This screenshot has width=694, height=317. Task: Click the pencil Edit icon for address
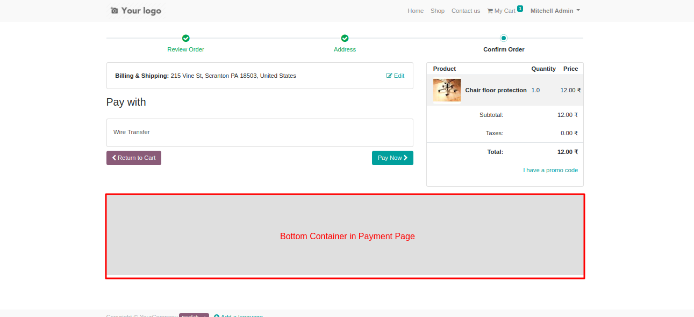[389, 76]
